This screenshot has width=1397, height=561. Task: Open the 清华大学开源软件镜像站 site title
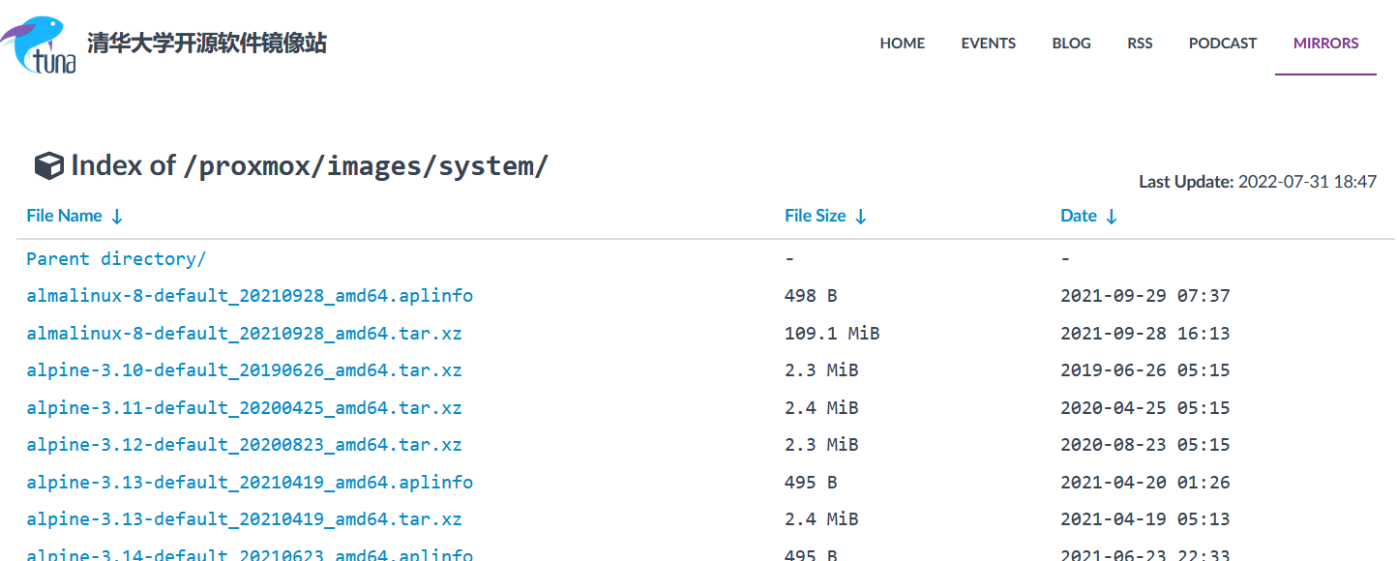(x=207, y=44)
